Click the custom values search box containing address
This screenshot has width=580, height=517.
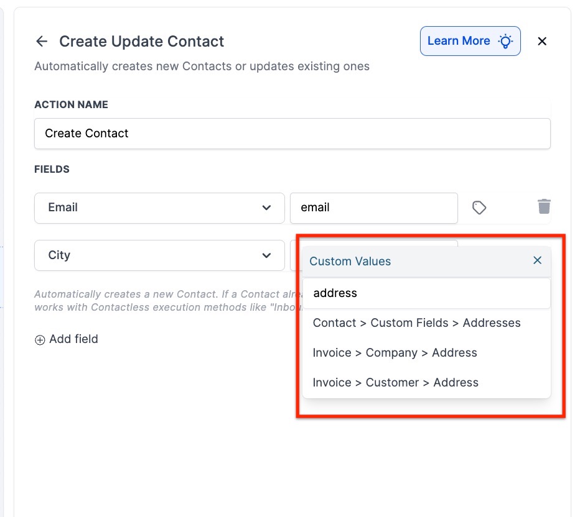426,293
